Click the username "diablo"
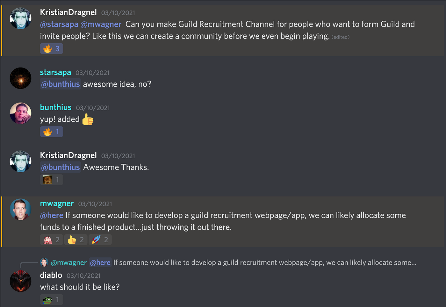The image size is (446, 307). point(51,275)
